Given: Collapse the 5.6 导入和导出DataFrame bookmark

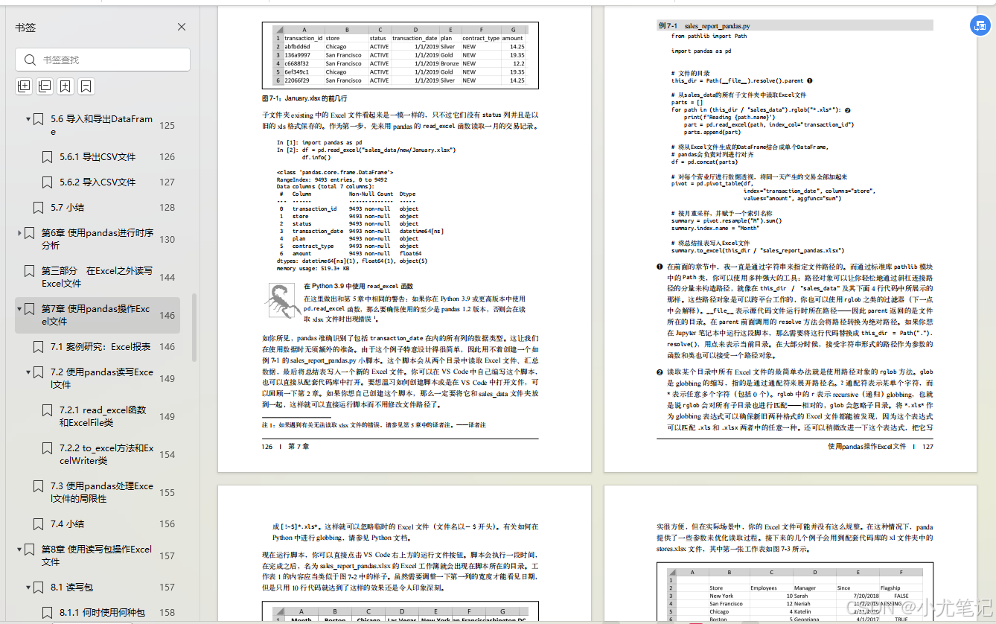Looking at the screenshot, I should (28, 119).
